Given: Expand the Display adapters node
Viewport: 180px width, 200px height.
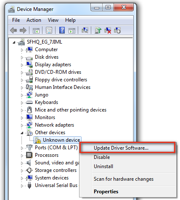Looking at the screenshot, I should coord(22,65).
